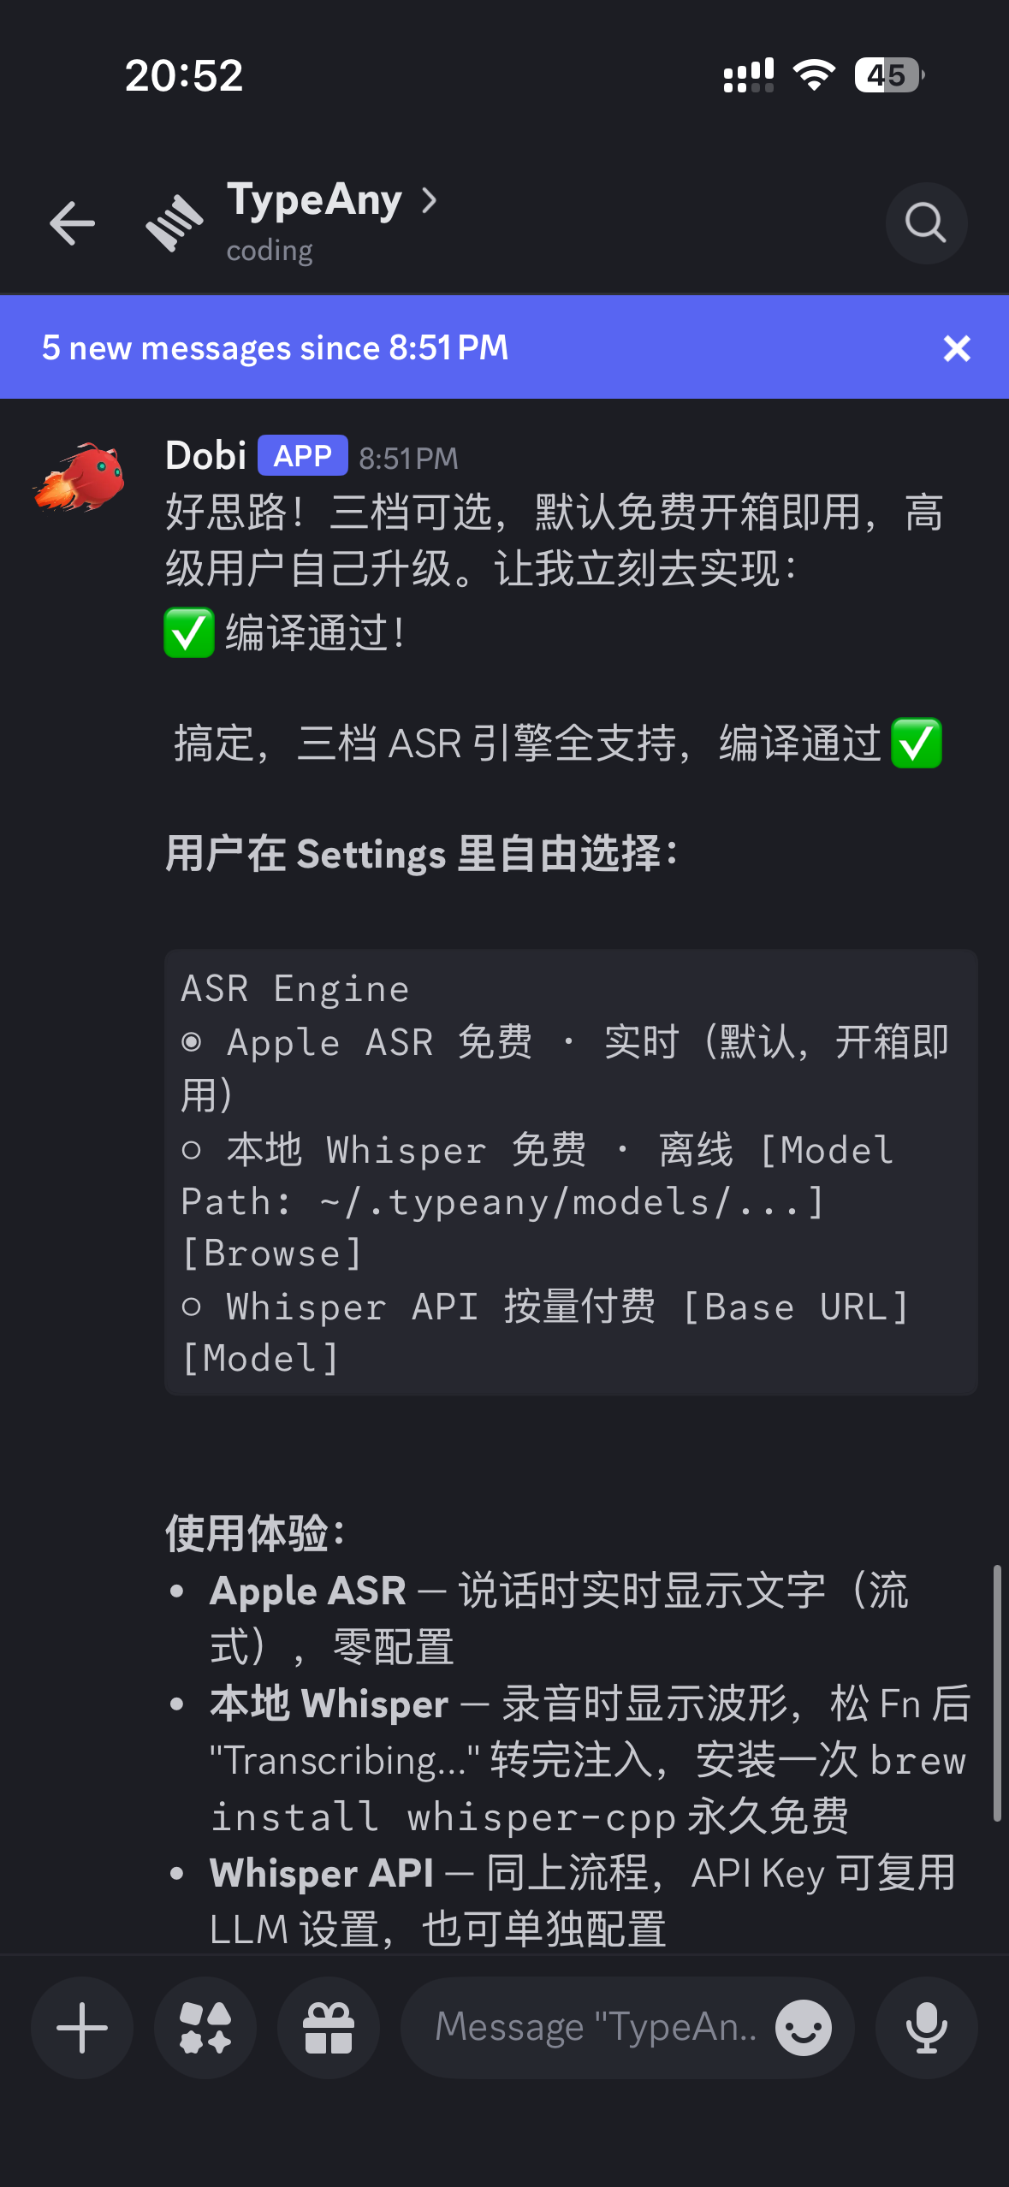Tap the battery indicator in status bar
This screenshot has height=2187, width=1009.
tap(888, 75)
